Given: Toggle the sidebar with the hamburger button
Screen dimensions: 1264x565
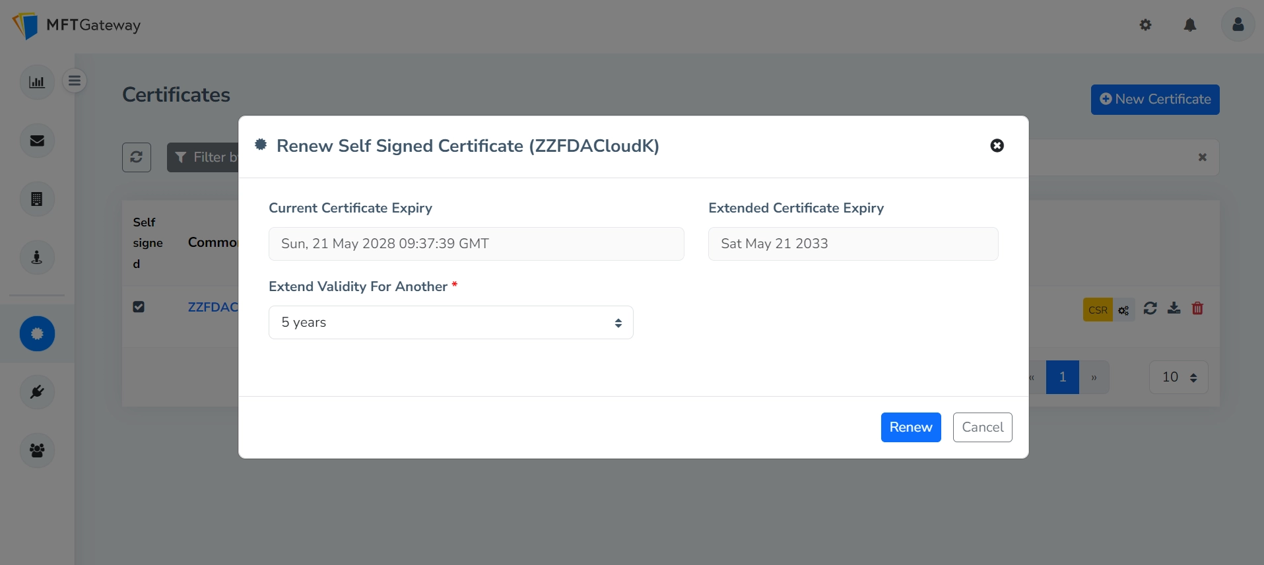Looking at the screenshot, I should pos(75,80).
